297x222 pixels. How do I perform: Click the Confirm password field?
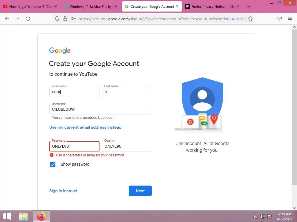[x=127, y=146]
